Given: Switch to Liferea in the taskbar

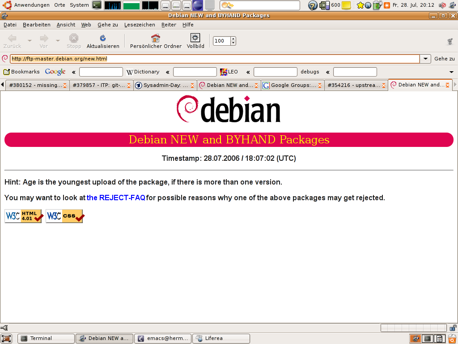Looking at the screenshot, I should (x=221, y=338).
